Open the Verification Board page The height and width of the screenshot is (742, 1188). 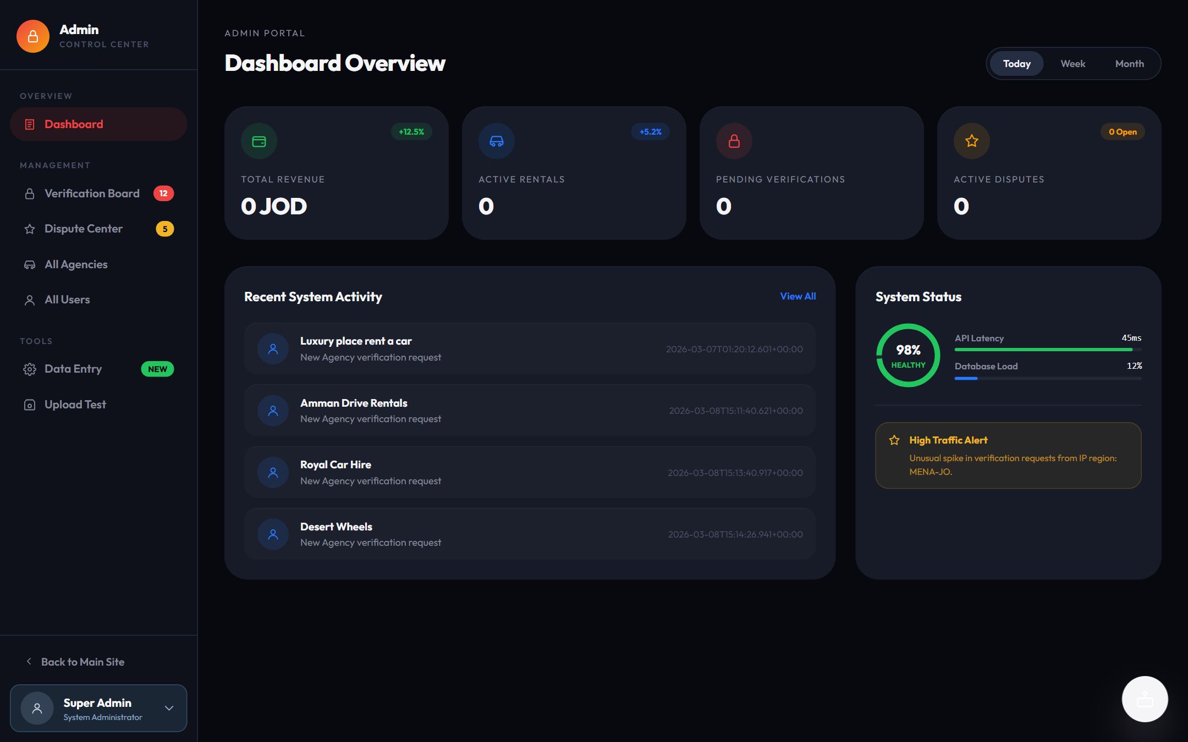tap(98, 193)
